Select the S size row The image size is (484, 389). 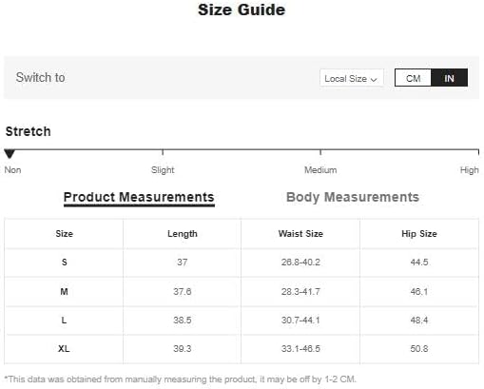click(x=242, y=263)
